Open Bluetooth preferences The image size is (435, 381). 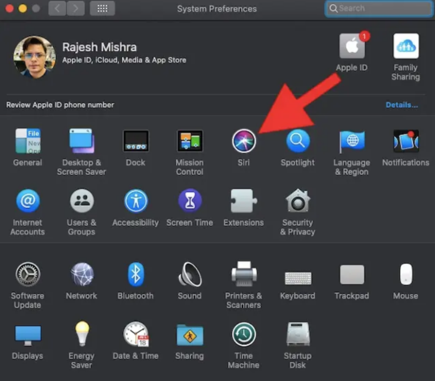pos(135,275)
